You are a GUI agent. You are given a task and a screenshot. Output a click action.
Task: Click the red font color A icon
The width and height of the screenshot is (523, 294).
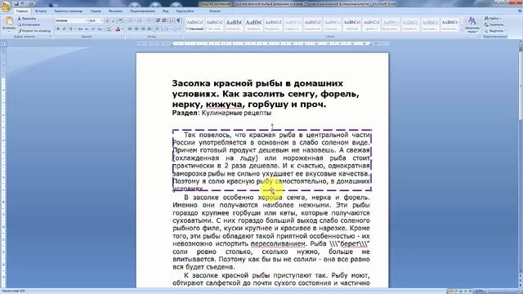click(118, 29)
